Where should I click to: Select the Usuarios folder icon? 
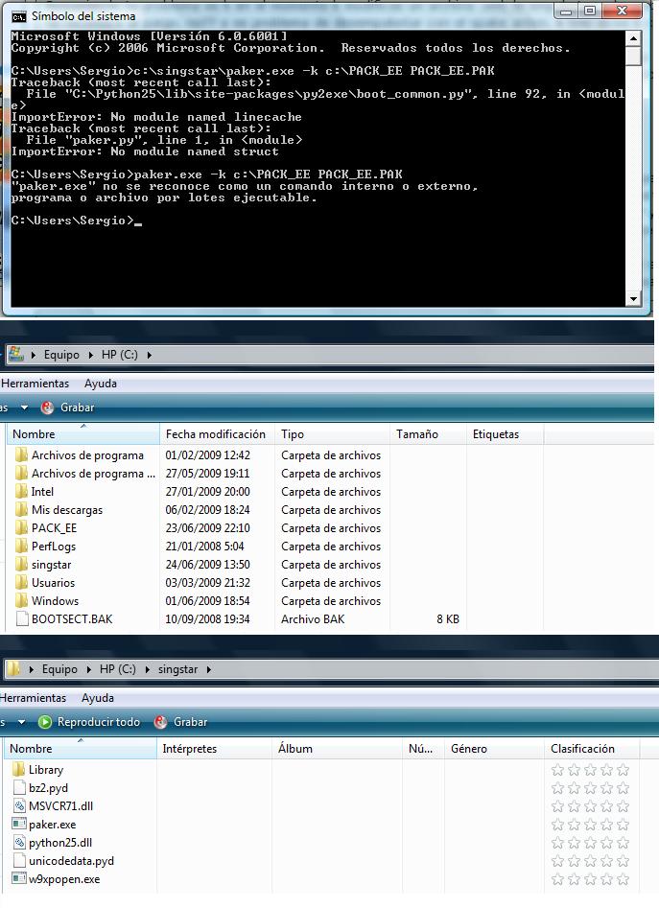click(21, 582)
